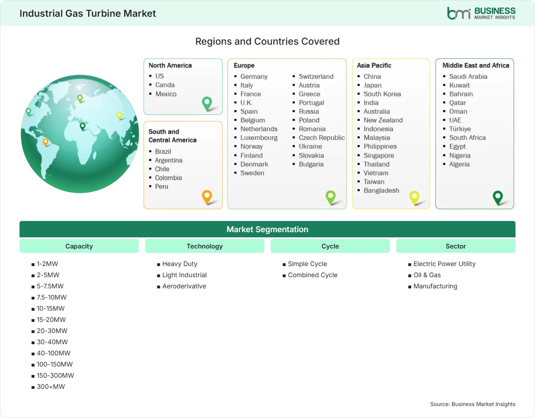Select the Sector segmentation header
Viewport: 535px width, 418px height.
point(456,246)
